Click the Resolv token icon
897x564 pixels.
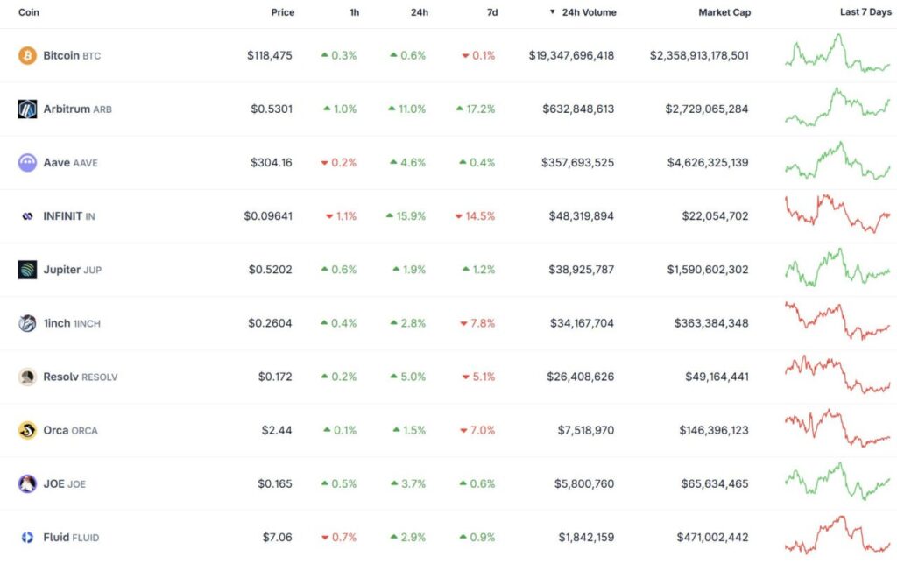coord(27,377)
